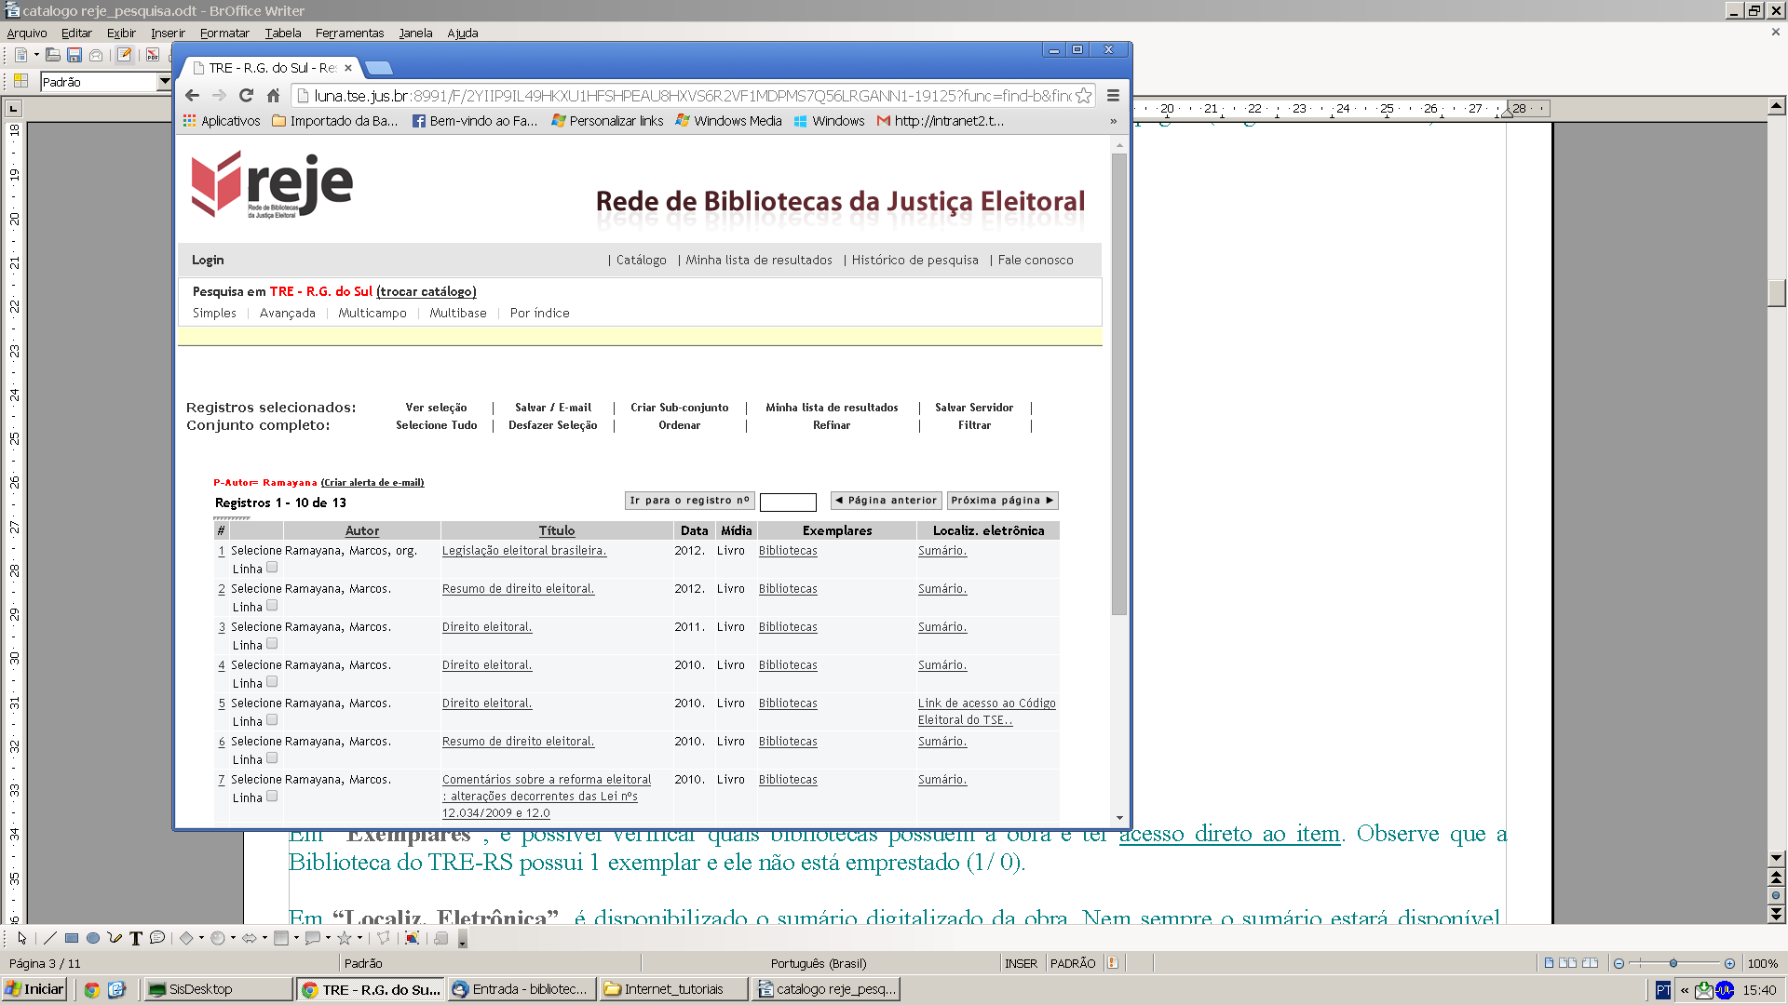Expand the Flowchart dropdown arrow
This screenshot has width=1788, height=1005.
tap(296, 938)
